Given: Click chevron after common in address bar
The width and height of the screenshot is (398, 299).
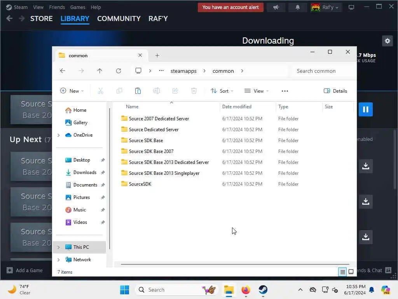Looking at the screenshot, I should 242,71.
